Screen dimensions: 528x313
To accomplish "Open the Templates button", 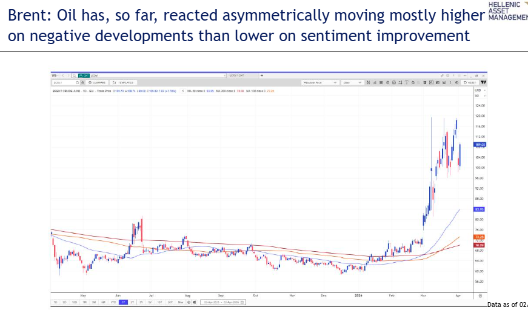I will (123, 82).
